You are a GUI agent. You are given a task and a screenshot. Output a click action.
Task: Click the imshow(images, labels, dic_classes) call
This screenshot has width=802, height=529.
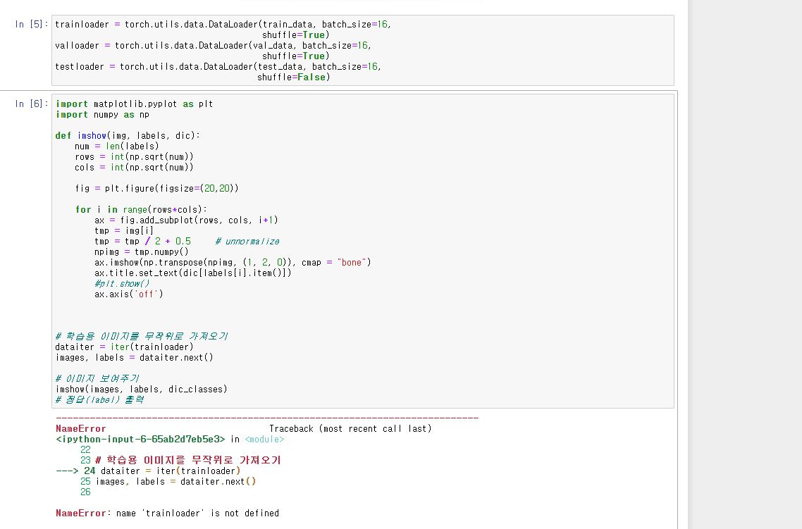click(141, 389)
